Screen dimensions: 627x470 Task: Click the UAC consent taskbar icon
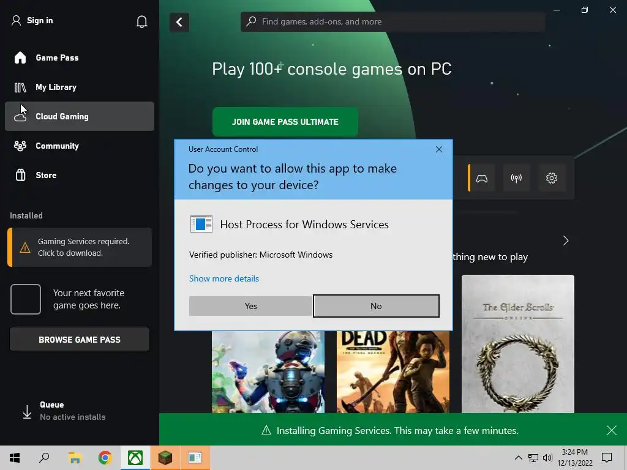coord(195,458)
